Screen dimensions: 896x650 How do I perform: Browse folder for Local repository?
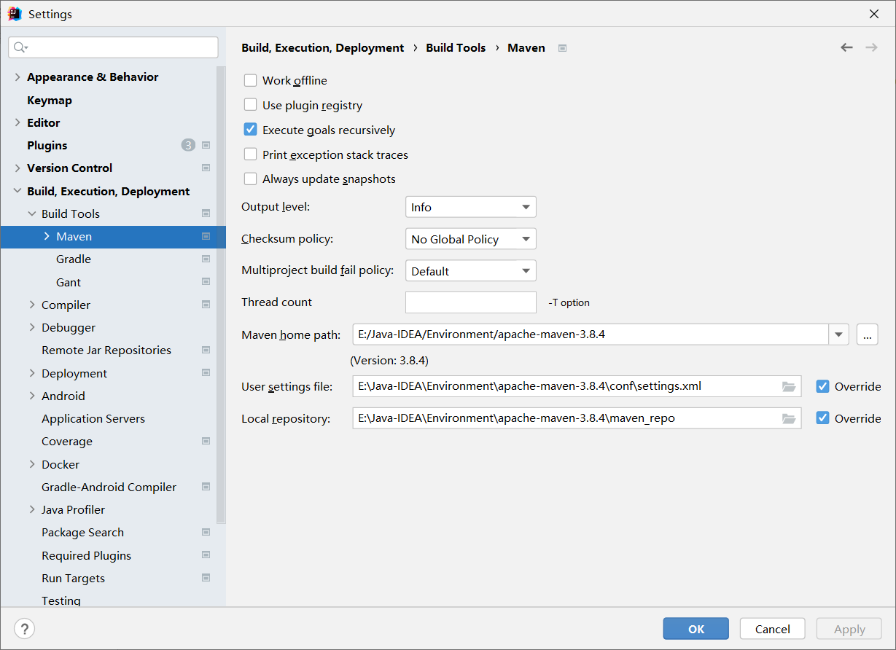pyautogui.click(x=789, y=418)
